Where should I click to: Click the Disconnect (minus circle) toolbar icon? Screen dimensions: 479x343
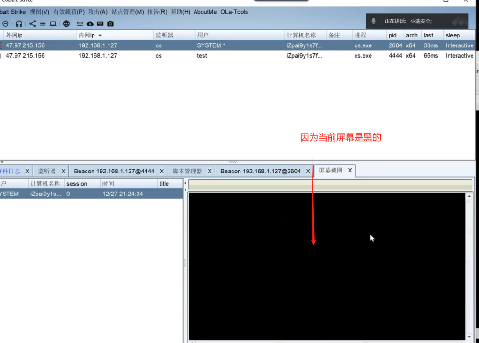click(x=6, y=23)
